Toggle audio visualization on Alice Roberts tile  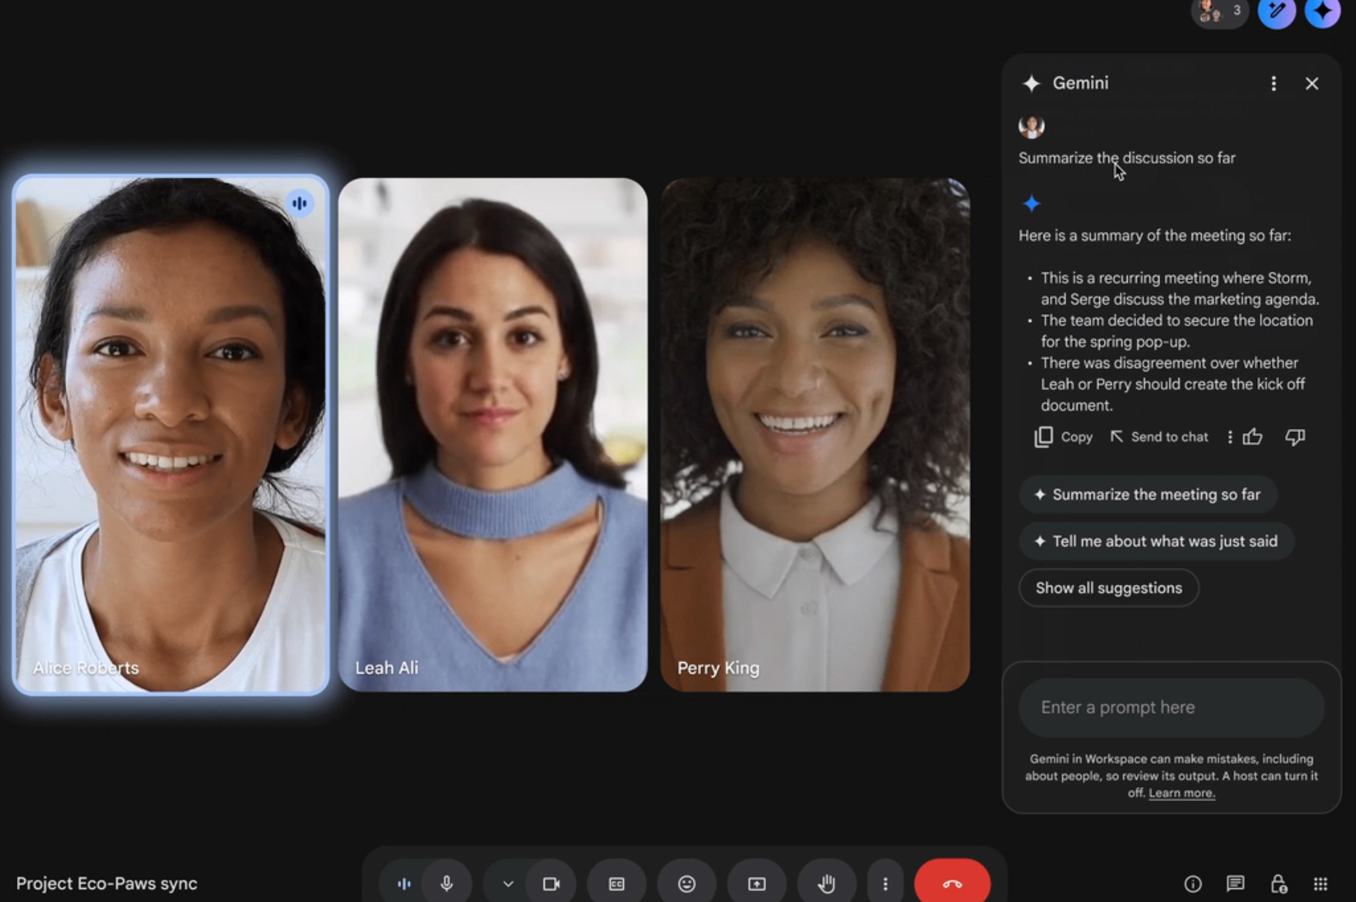pyautogui.click(x=299, y=203)
